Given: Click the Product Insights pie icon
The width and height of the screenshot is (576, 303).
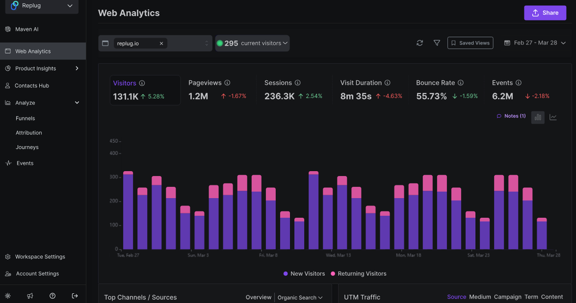Looking at the screenshot, I should [x=7, y=69].
